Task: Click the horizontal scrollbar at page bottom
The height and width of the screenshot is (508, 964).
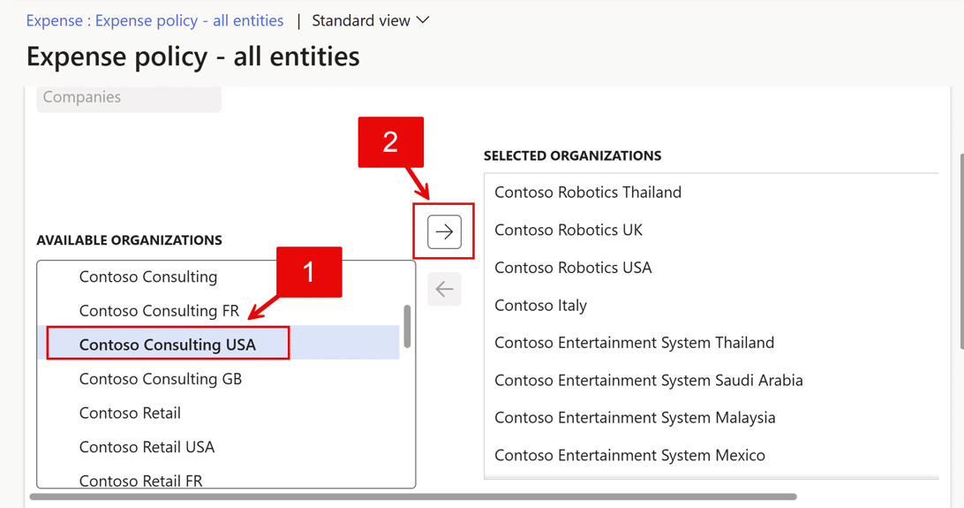Action: coord(413,497)
